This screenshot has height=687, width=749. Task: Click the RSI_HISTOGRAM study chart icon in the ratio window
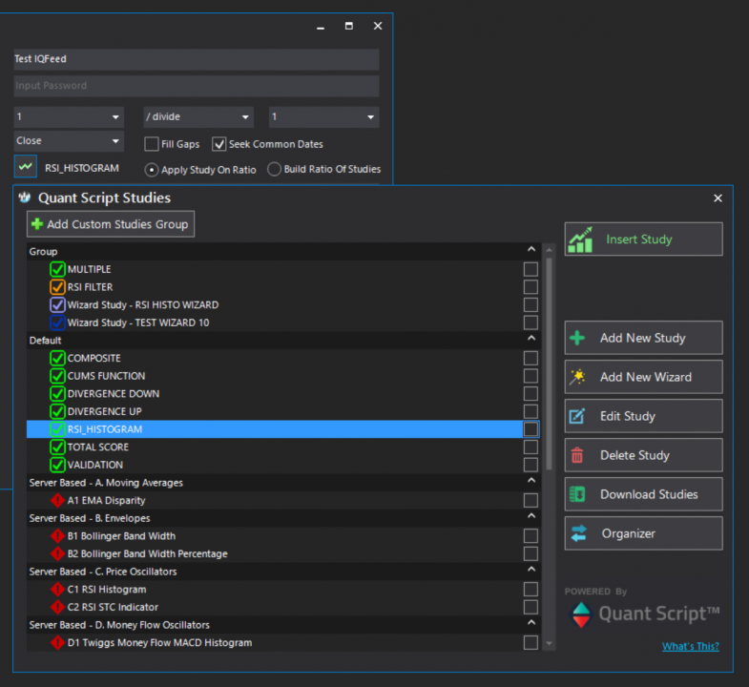coord(26,167)
